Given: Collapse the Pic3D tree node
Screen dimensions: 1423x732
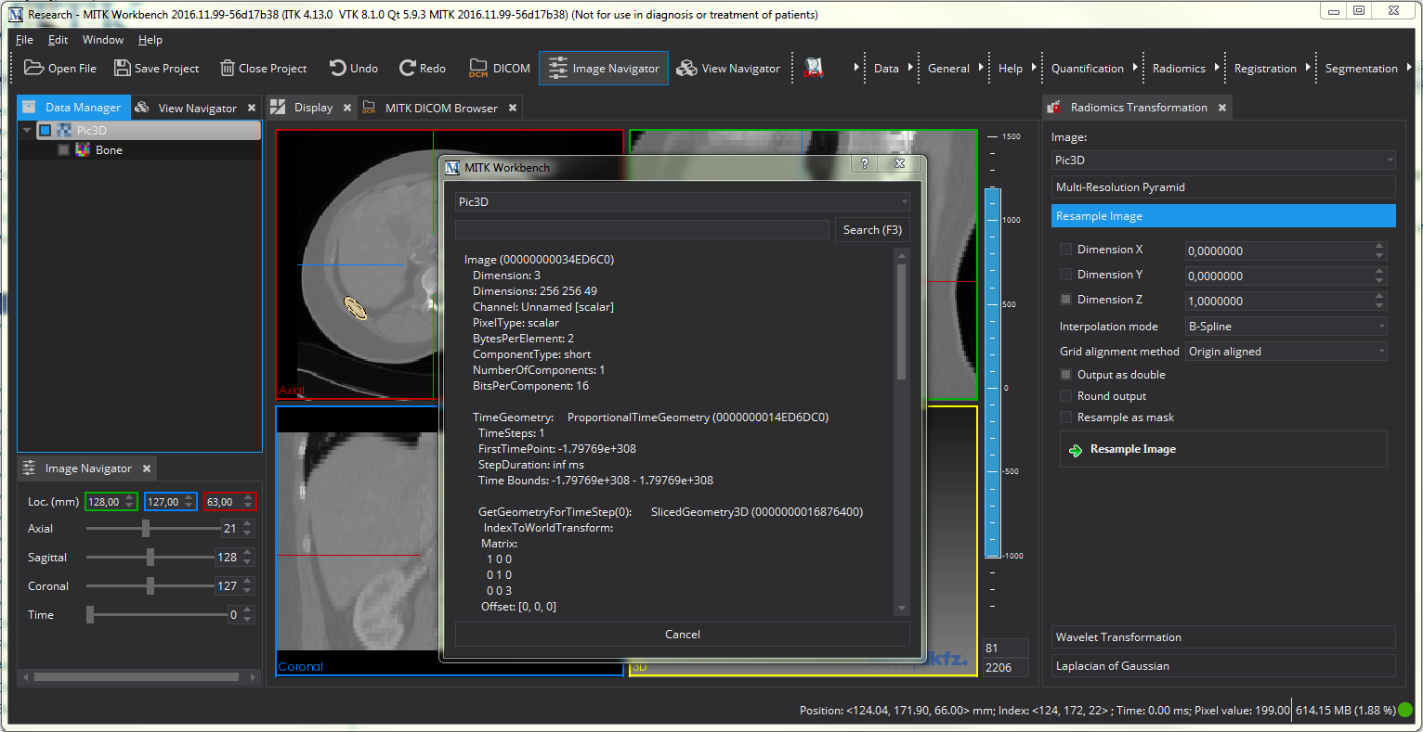Looking at the screenshot, I should (27, 131).
